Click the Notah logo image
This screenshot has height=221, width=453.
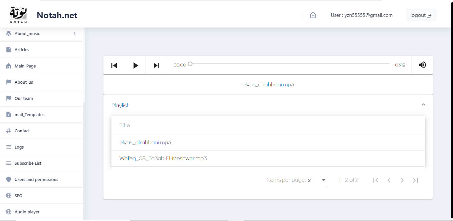click(x=18, y=15)
